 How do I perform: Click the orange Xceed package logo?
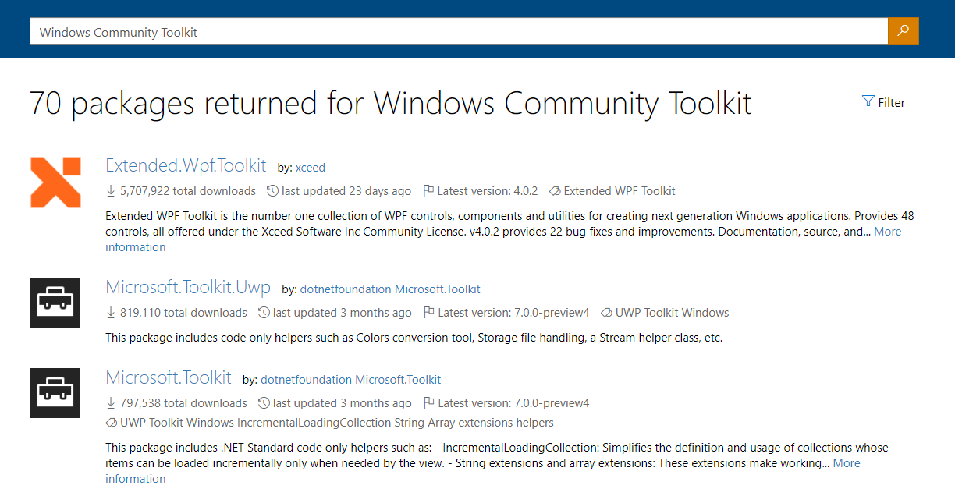coord(55,182)
